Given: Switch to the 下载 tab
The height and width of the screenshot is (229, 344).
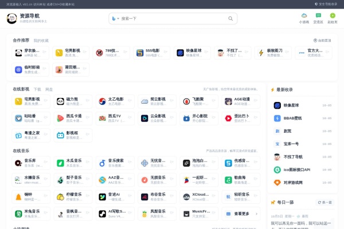Looking at the screenshot, I should pyautogui.click(x=37, y=89).
